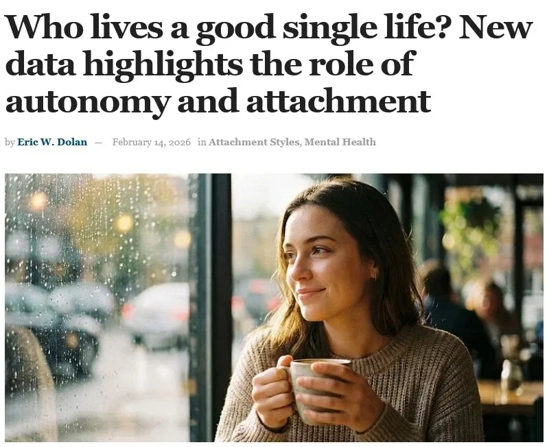Click the February 14, 2026 publication date
The height and width of the screenshot is (447, 549).
pos(151,142)
